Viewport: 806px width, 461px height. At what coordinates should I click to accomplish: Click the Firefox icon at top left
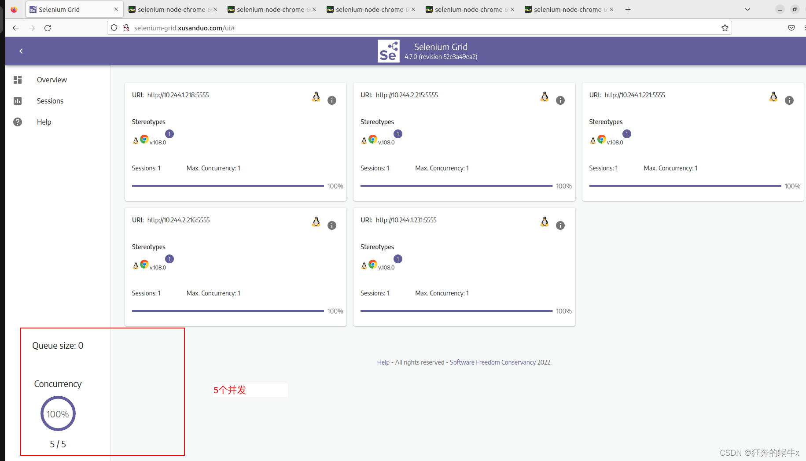click(14, 9)
